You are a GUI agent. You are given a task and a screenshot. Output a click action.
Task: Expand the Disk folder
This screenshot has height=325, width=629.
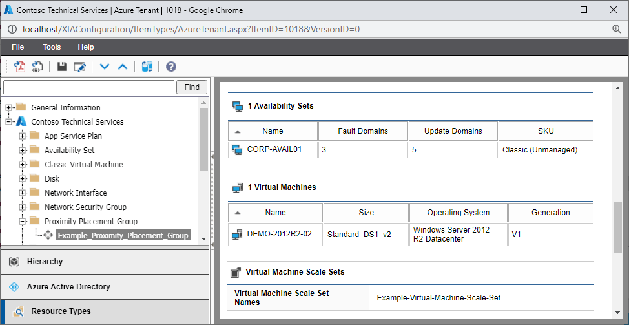click(x=23, y=178)
